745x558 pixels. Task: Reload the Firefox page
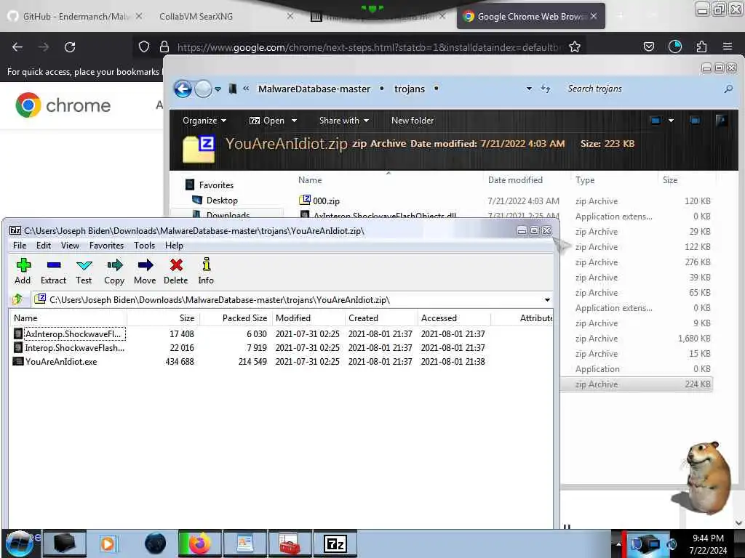point(70,47)
